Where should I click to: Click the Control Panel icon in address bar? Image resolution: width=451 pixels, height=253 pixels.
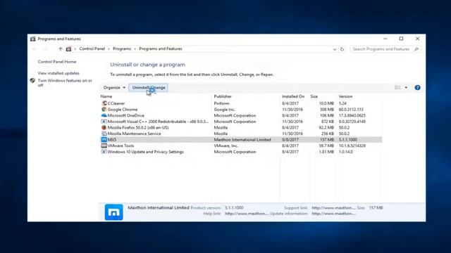pos(68,49)
